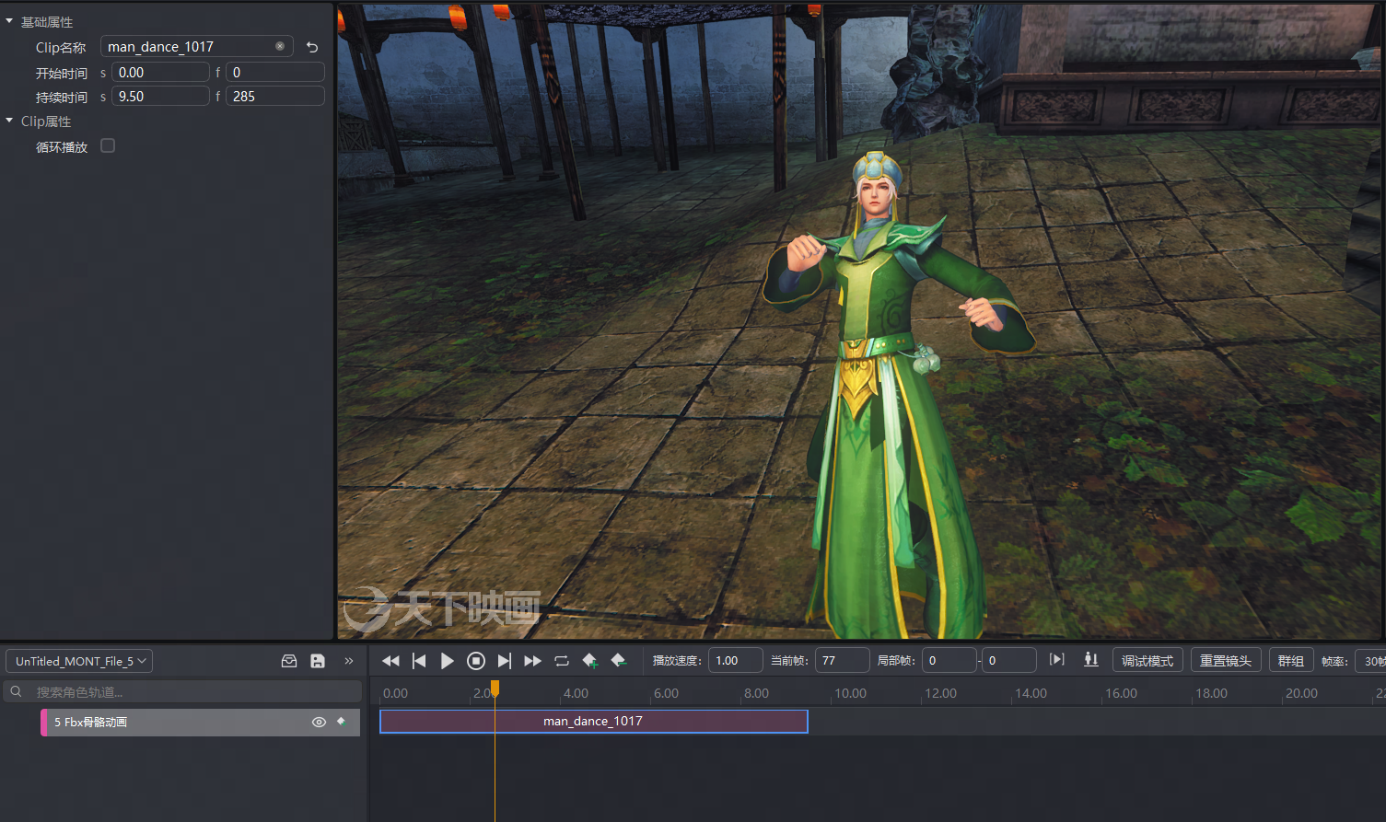Click the 调试模式 button
The image size is (1386, 822).
[1147, 661]
